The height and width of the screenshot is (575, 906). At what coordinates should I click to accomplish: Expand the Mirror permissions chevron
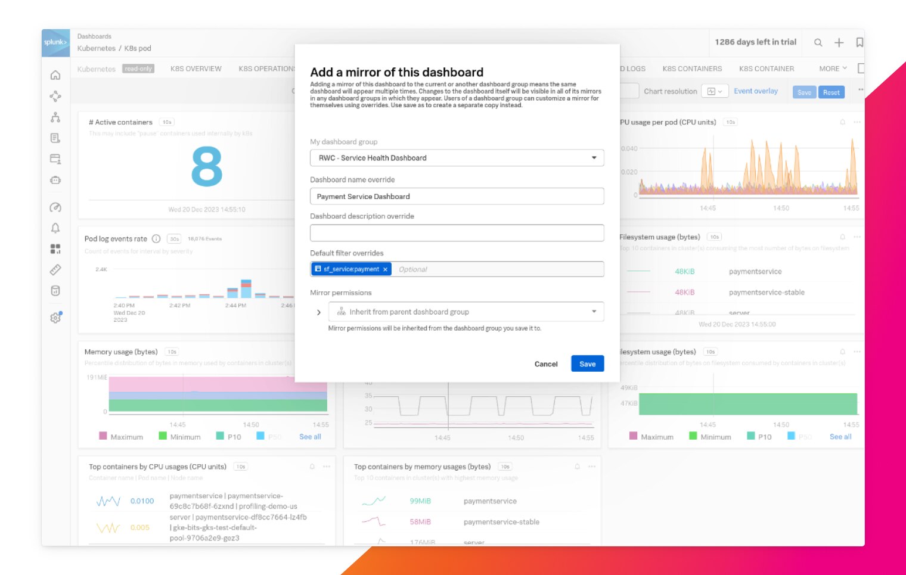click(x=319, y=312)
